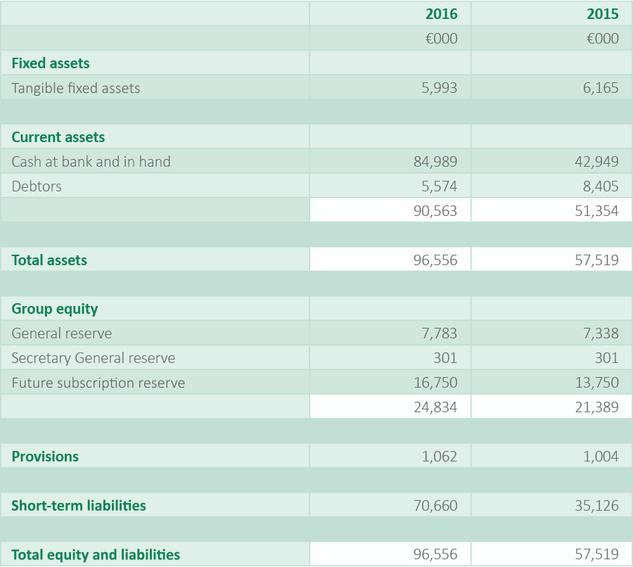Click the Current assets section heading
The height and width of the screenshot is (567, 633).
[x=58, y=137]
